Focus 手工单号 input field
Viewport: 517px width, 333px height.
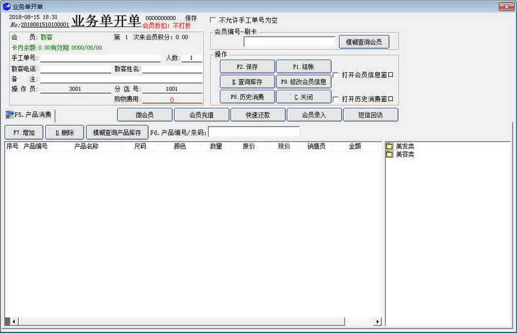[x=100, y=58]
